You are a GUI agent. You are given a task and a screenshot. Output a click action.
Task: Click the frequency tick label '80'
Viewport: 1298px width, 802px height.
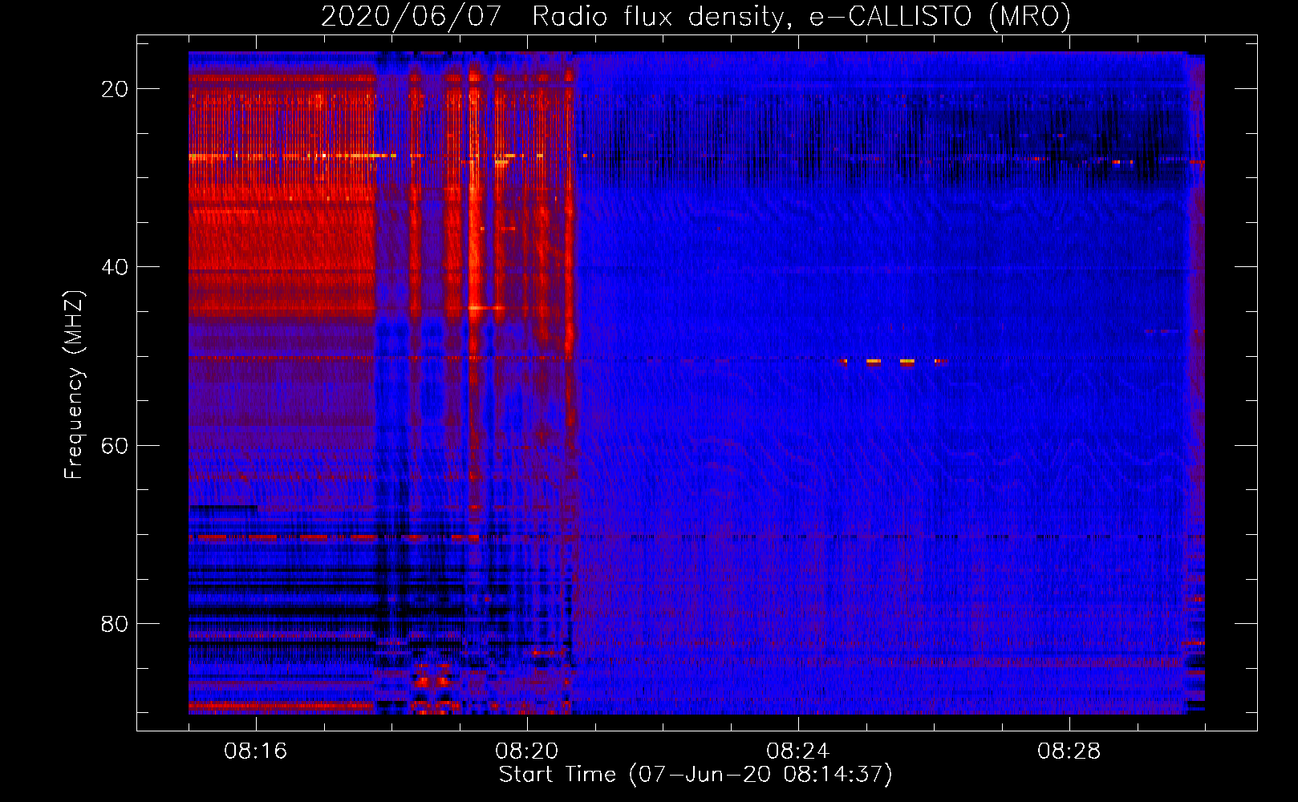coord(115,624)
